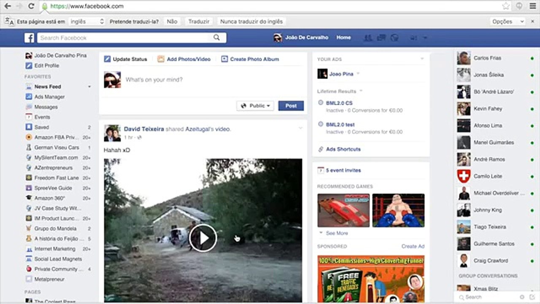Open the chat settings gear icon
This screenshot has width=540, height=304.
click(522, 297)
